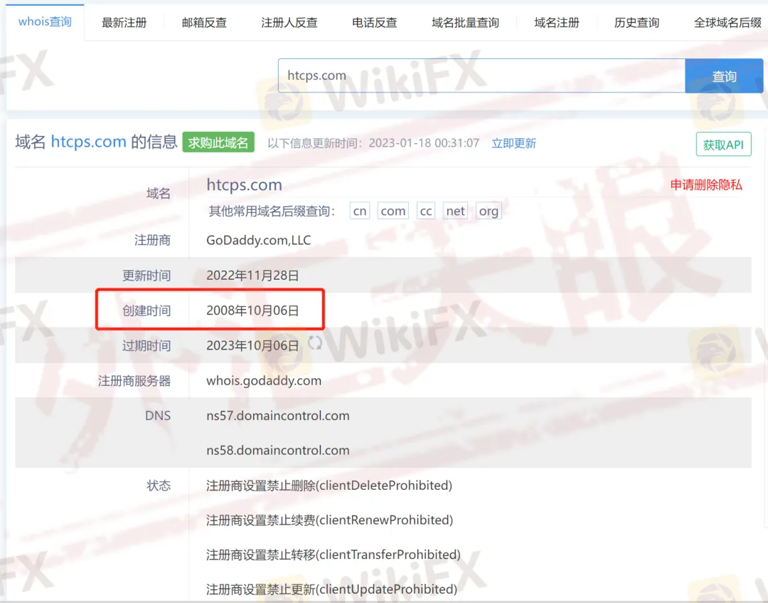This screenshot has height=603, width=768.
Task: Check the com domain suffix
Action: (393, 211)
